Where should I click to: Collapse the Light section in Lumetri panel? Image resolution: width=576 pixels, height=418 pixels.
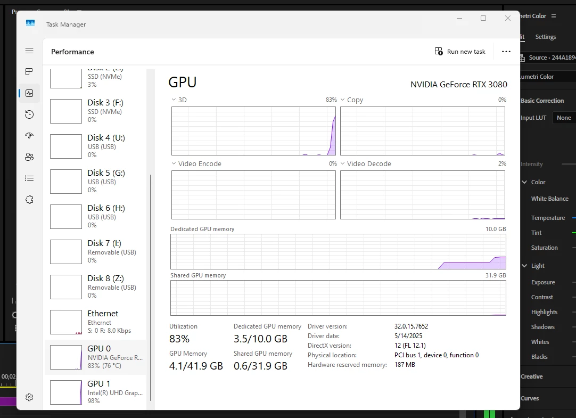point(524,266)
